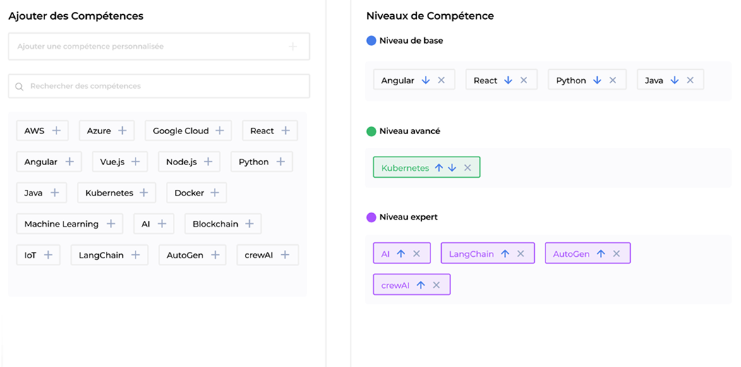Click the green Kubernetes label in advanced level
The height and width of the screenshot is (367, 741).
pos(406,168)
